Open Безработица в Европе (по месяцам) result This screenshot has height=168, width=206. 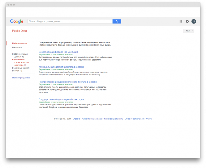click(58, 52)
